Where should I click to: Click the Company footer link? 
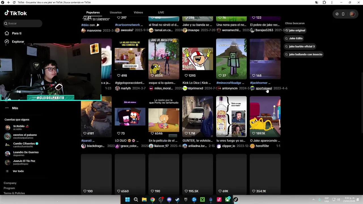(10, 183)
